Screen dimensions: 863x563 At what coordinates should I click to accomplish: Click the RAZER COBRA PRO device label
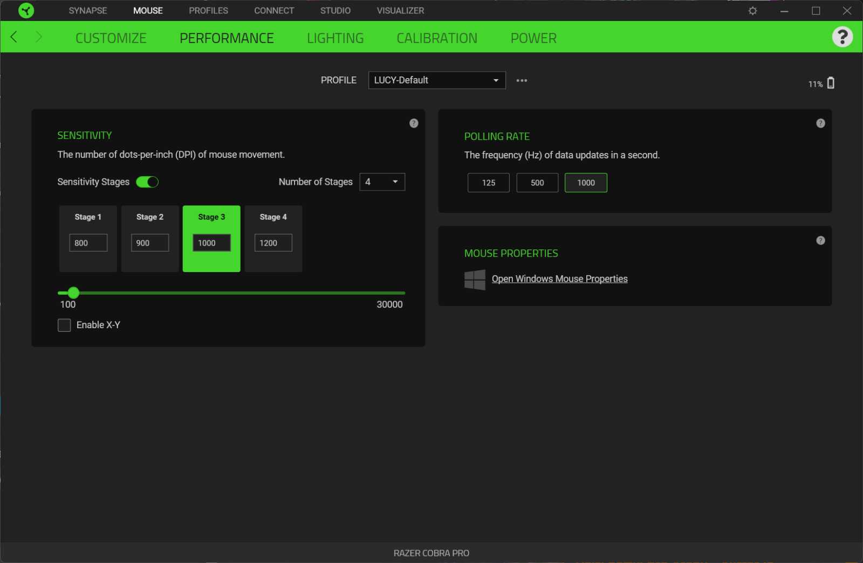click(432, 553)
